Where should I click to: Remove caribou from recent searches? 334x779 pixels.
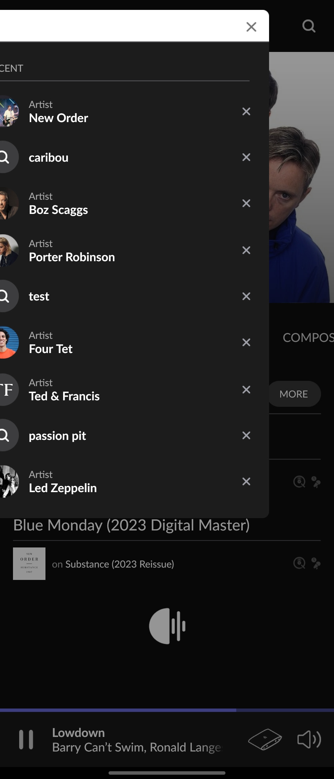click(246, 157)
